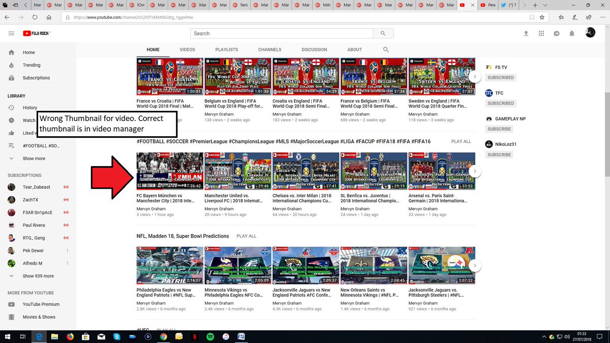Open new browser tab plus button
This screenshot has height=343, width=610.
[535, 5]
